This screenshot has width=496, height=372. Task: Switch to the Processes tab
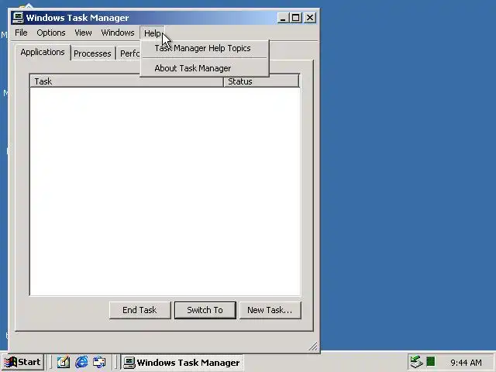tap(92, 53)
